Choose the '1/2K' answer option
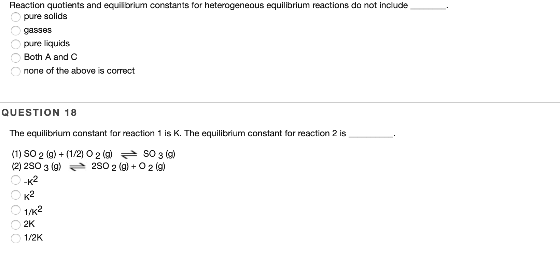 [x=16, y=238]
